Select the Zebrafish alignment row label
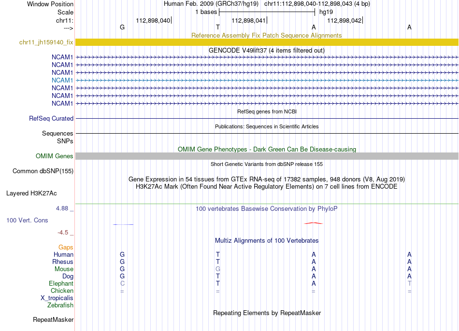This screenshot has width=459, height=331. pos(60,305)
